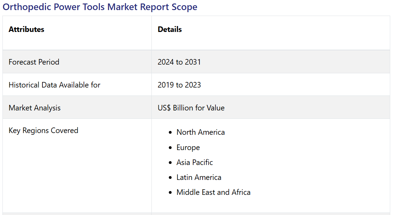
Task: Click the Latin America list item
Action: 199,177
